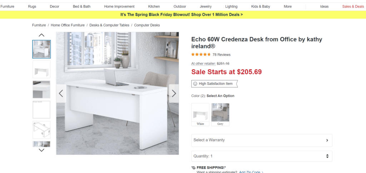Move thumbnail list down with bottom chevron
Viewport: 366px width, 173px height.
point(41,150)
